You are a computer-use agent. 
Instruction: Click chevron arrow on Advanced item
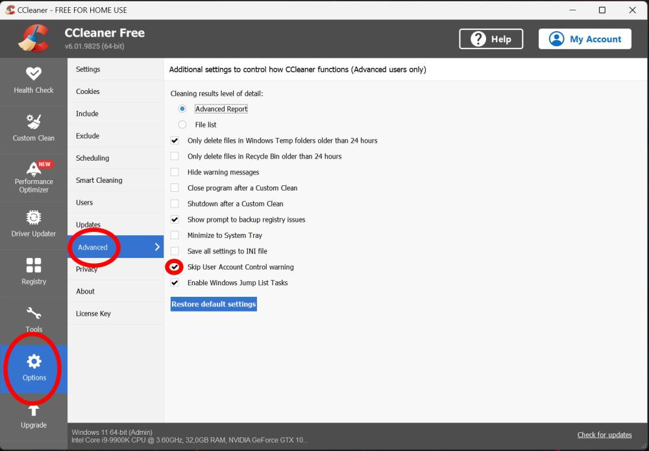point(157,247)
